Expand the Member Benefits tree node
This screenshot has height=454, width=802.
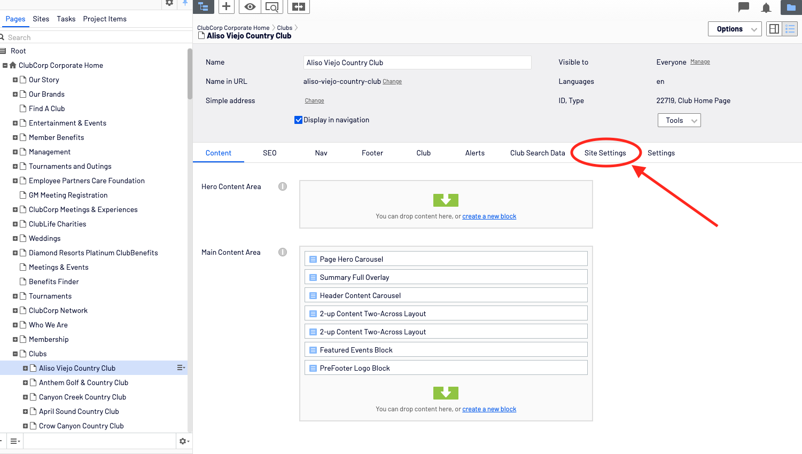[x=15, y=137]
